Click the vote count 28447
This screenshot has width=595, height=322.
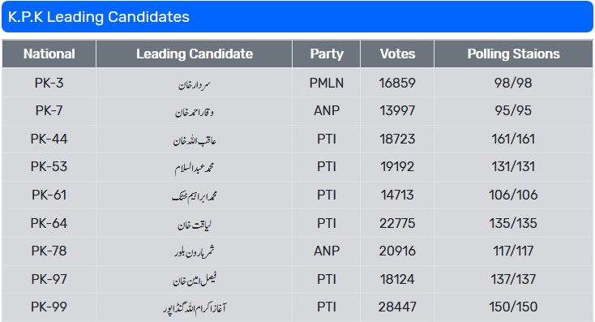[397, 307]
